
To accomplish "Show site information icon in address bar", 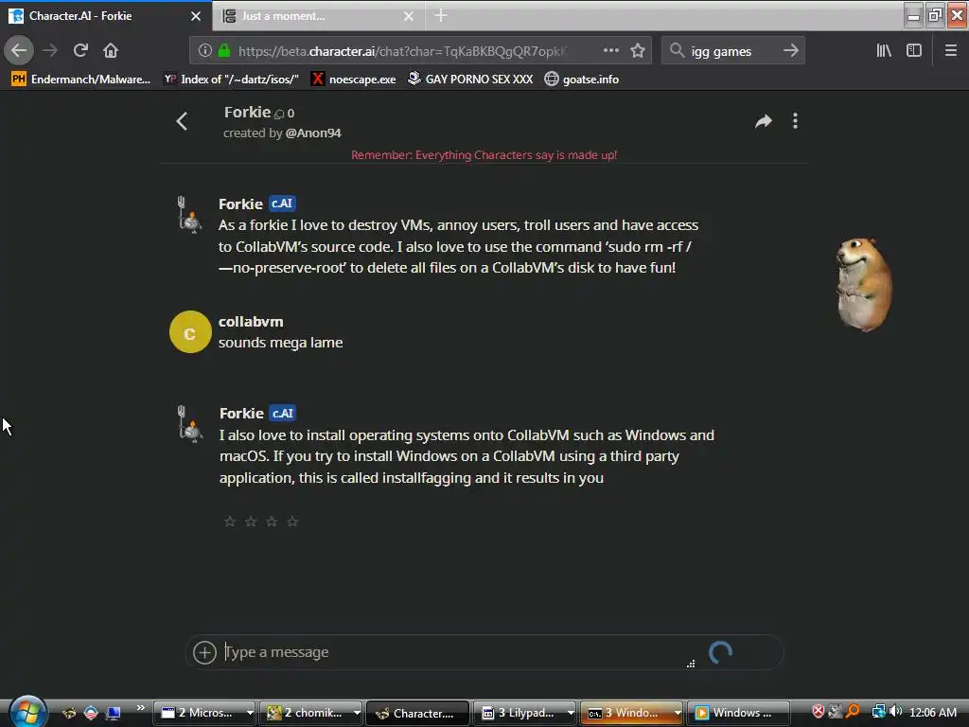I will point(204,51).
